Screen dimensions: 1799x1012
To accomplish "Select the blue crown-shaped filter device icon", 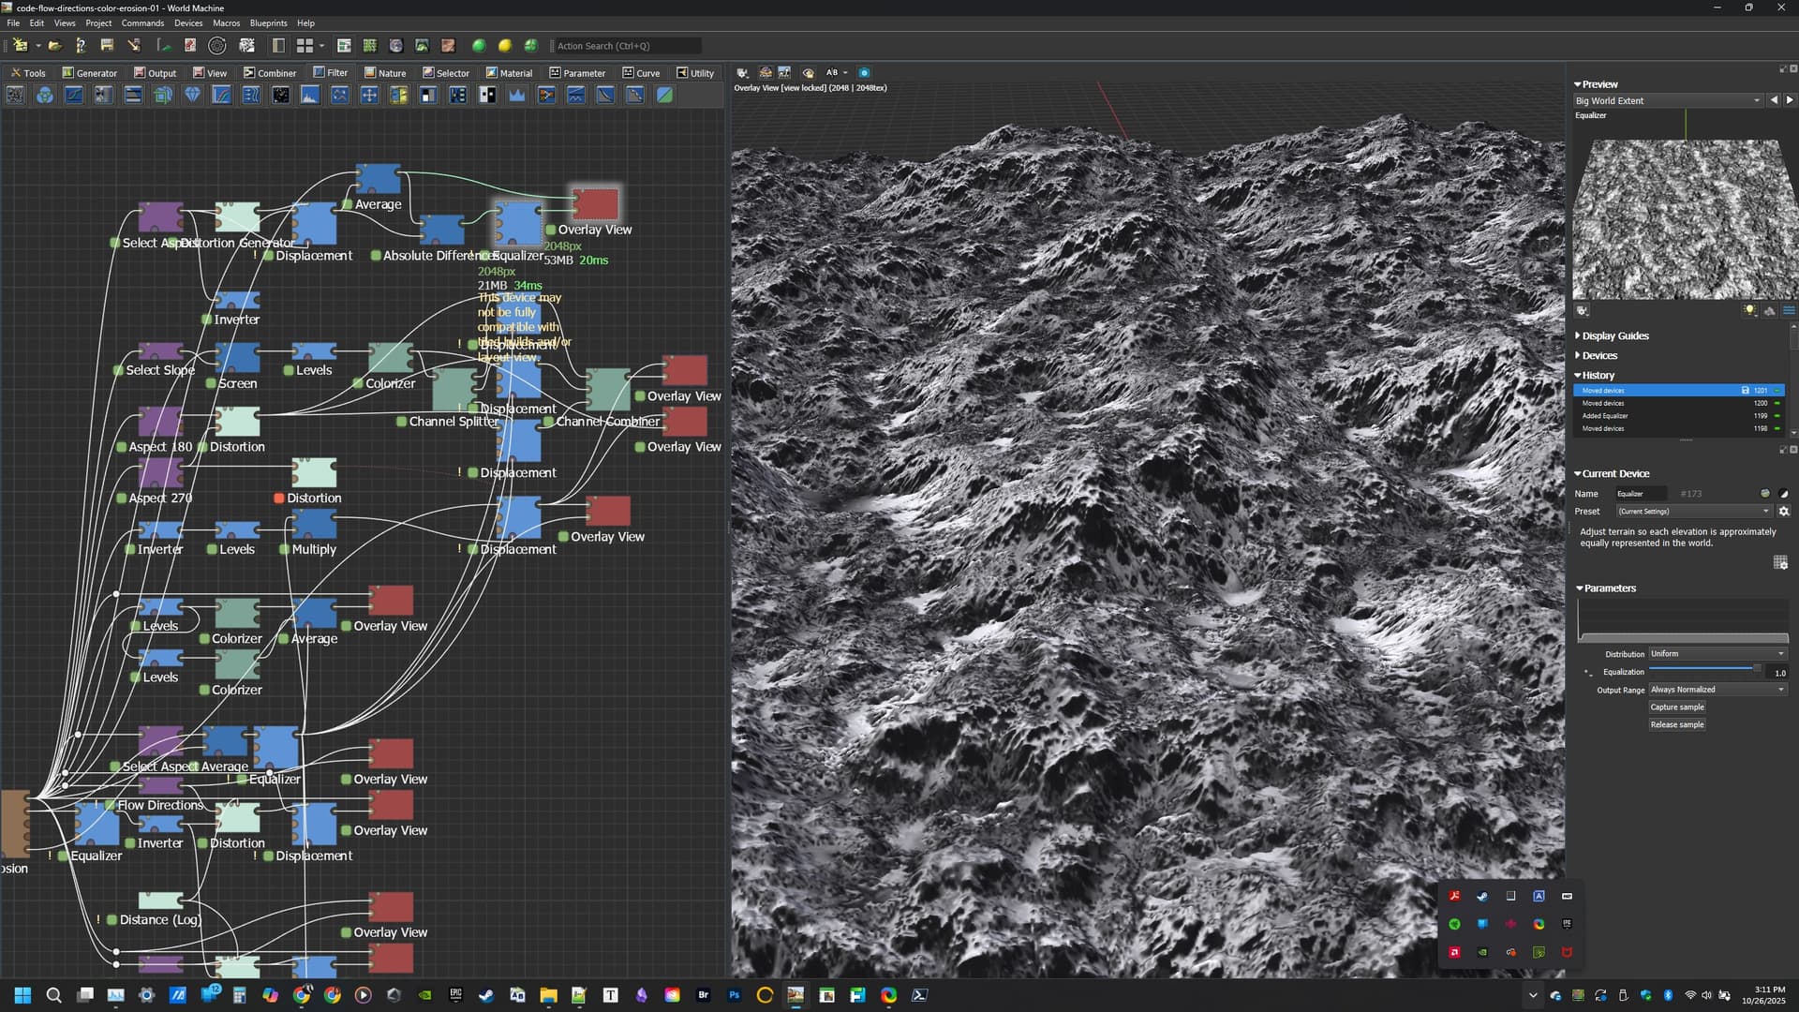I will (516, 95).
